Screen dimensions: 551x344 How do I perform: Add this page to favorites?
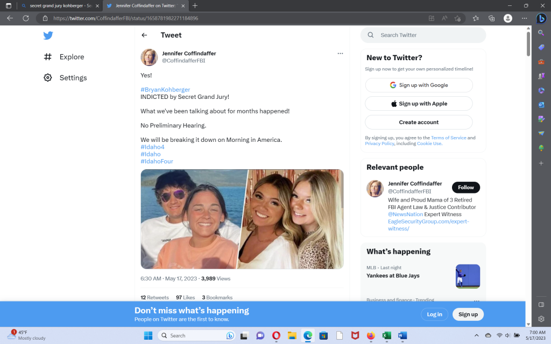(457, 18)
